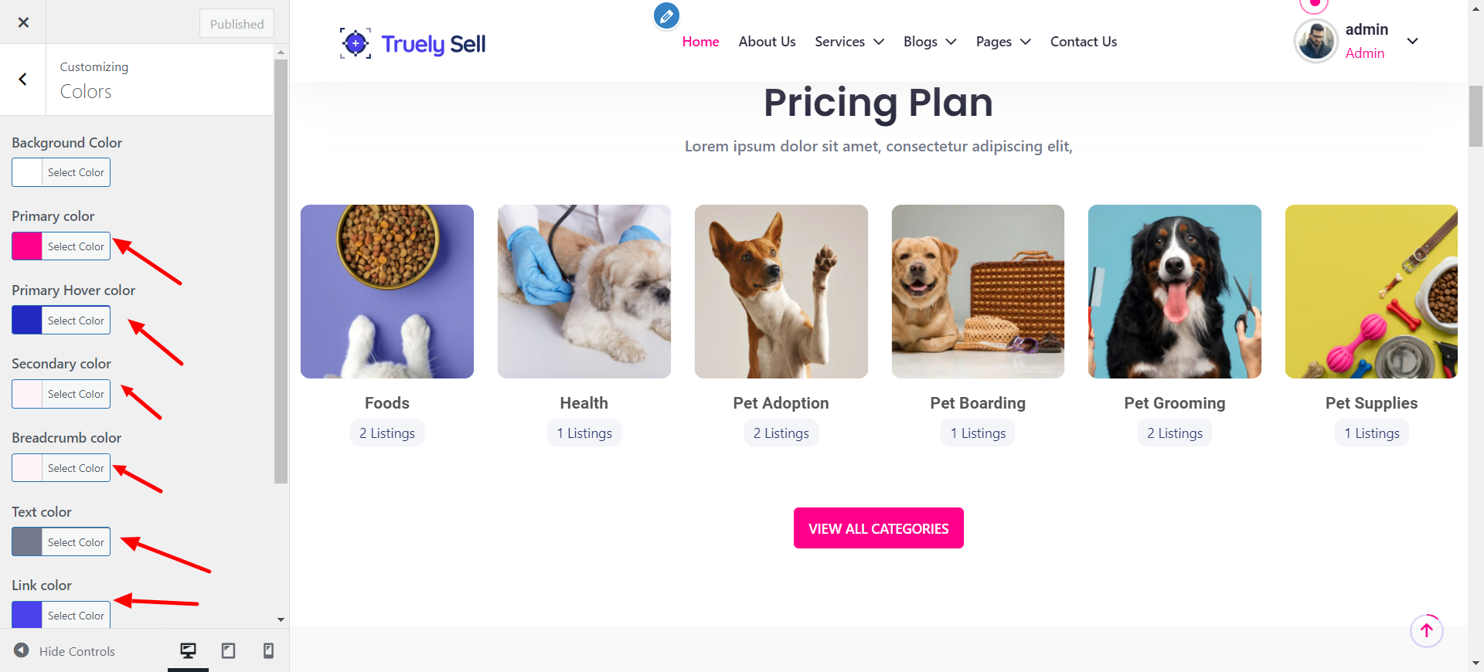Open the Primary color pink swatch
The height and width of the screenshot is (672, 1484).
27,246
